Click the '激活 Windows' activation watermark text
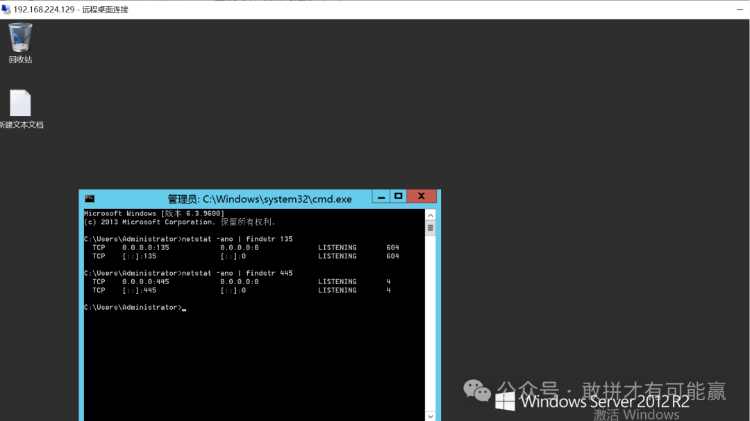The height and width of the screenshot is (421, 750). coord(636,415)
